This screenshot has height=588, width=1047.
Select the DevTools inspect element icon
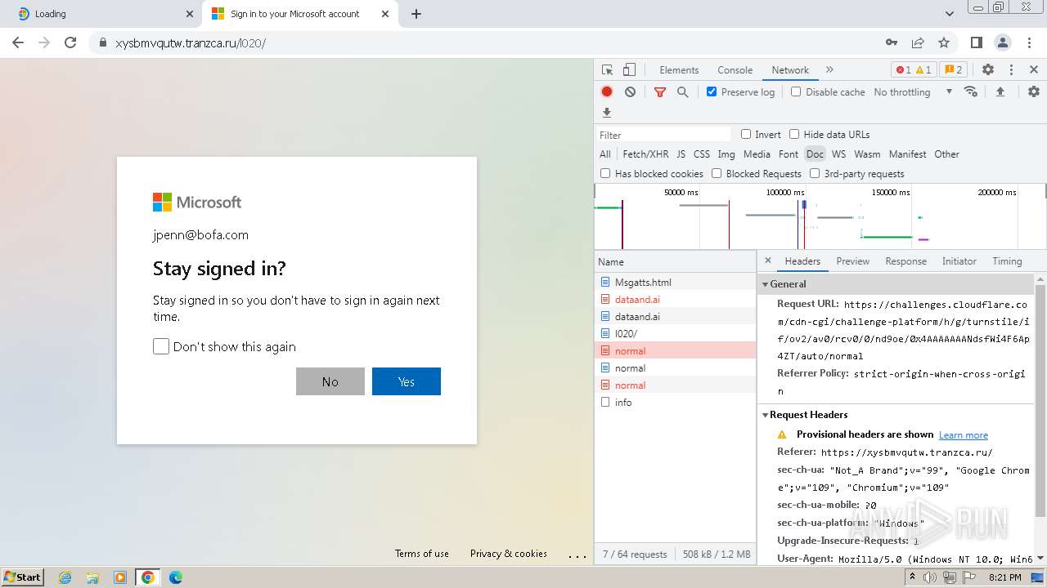(x=607, y=70)
